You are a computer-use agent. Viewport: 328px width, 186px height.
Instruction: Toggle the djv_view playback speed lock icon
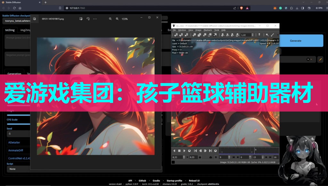pyautogui.click(x=200, y=157)
